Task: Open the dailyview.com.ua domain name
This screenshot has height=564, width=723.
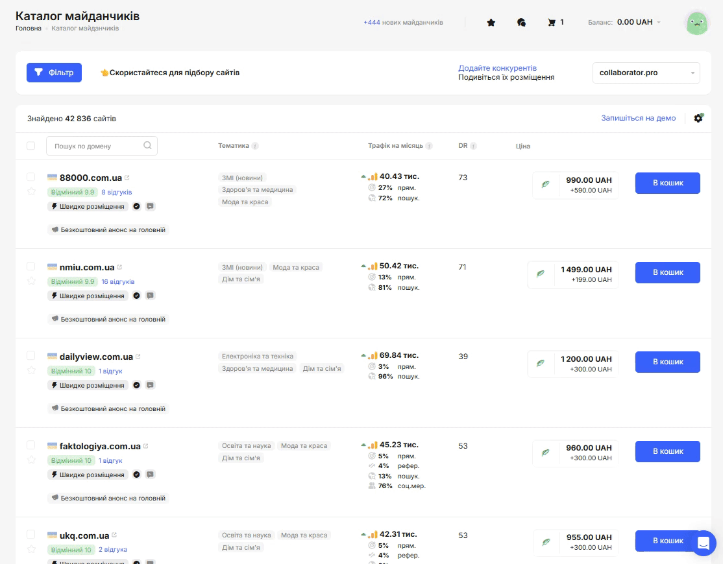Action: click(96, 357)
